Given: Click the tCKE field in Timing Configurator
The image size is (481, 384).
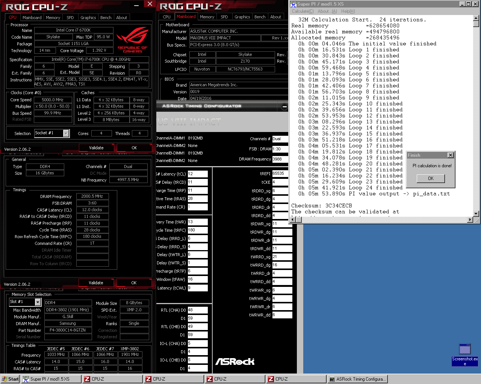Looking at the screenshot, I should (x=280, y=182).
